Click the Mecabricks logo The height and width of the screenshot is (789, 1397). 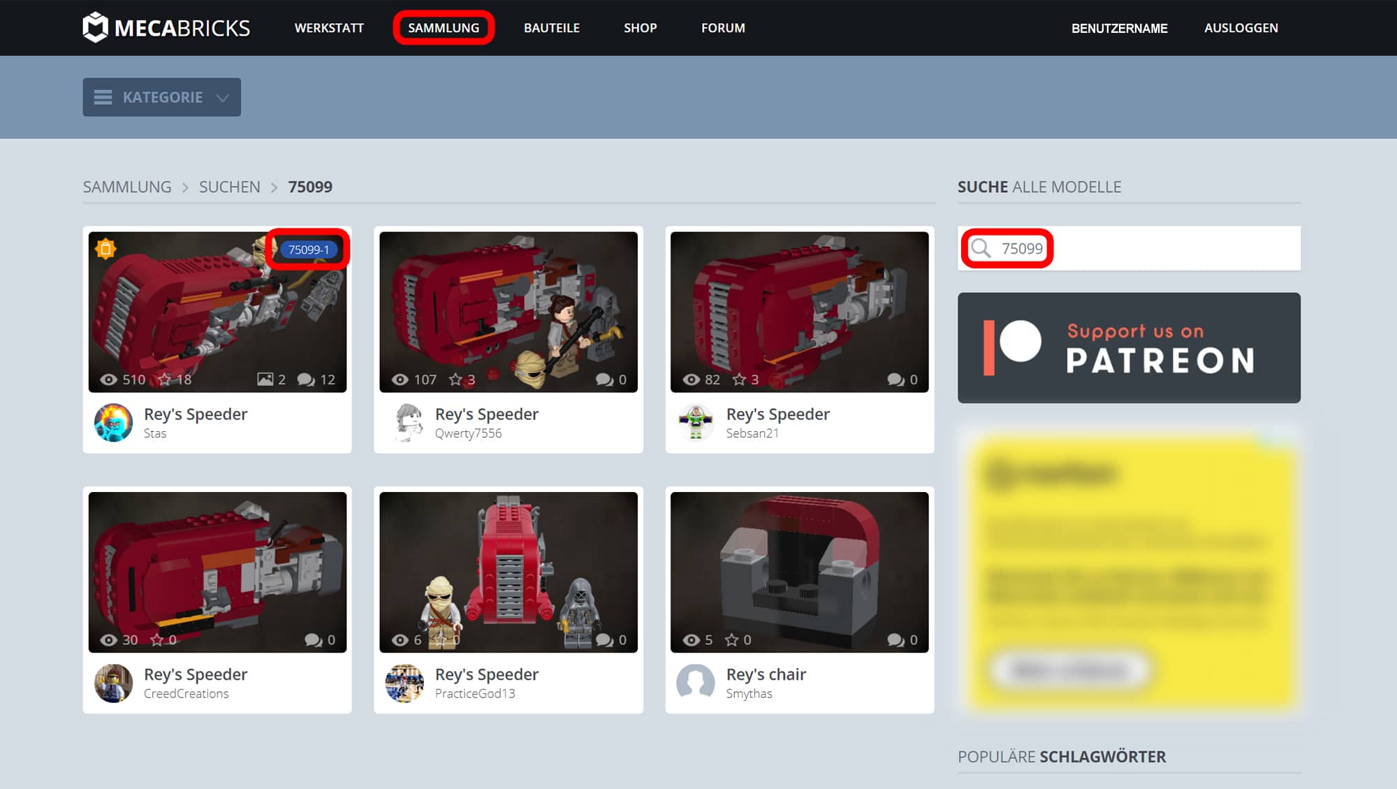click(x=166, y=28)
